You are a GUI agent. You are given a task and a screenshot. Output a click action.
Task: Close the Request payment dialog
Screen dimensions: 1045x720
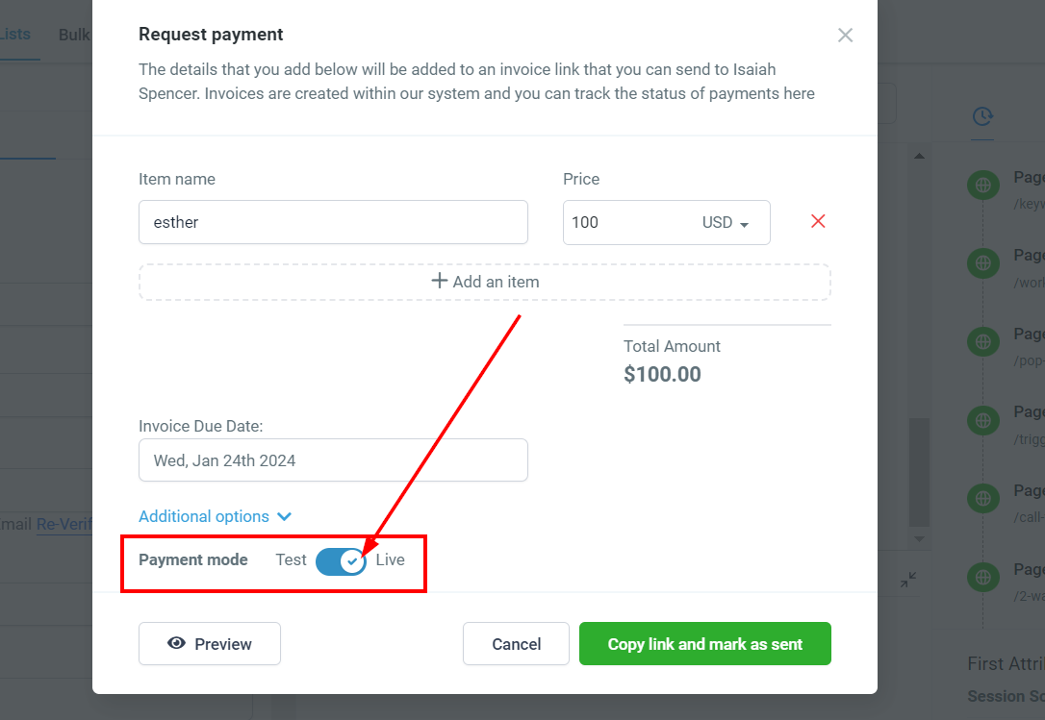pyautogui.click(x=845, y=36)
